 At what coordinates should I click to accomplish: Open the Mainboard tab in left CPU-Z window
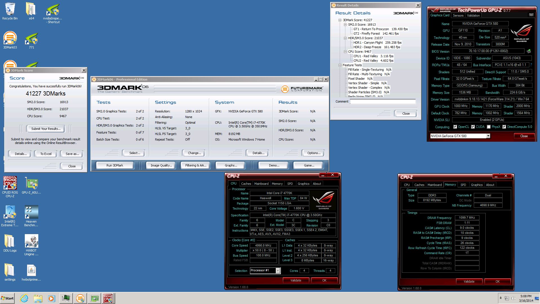261,184
